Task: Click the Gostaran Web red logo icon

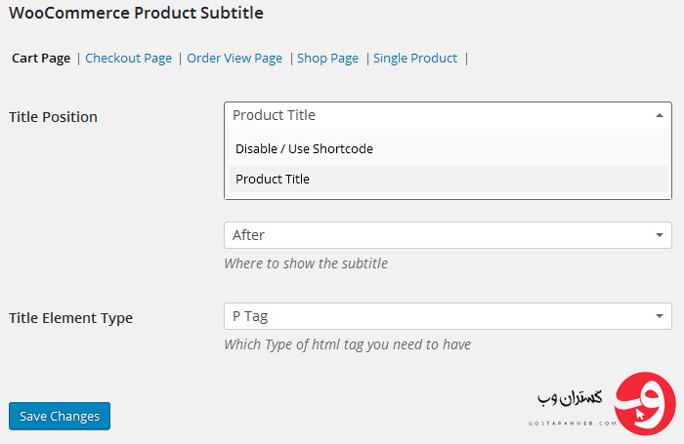Action: (x=645, y=403)
